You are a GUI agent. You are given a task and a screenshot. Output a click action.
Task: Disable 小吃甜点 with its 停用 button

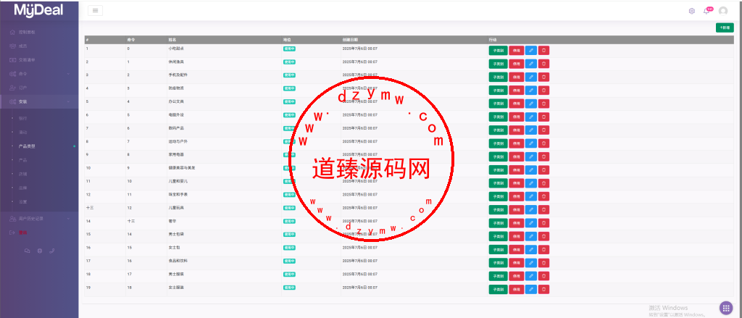[516, 50]
